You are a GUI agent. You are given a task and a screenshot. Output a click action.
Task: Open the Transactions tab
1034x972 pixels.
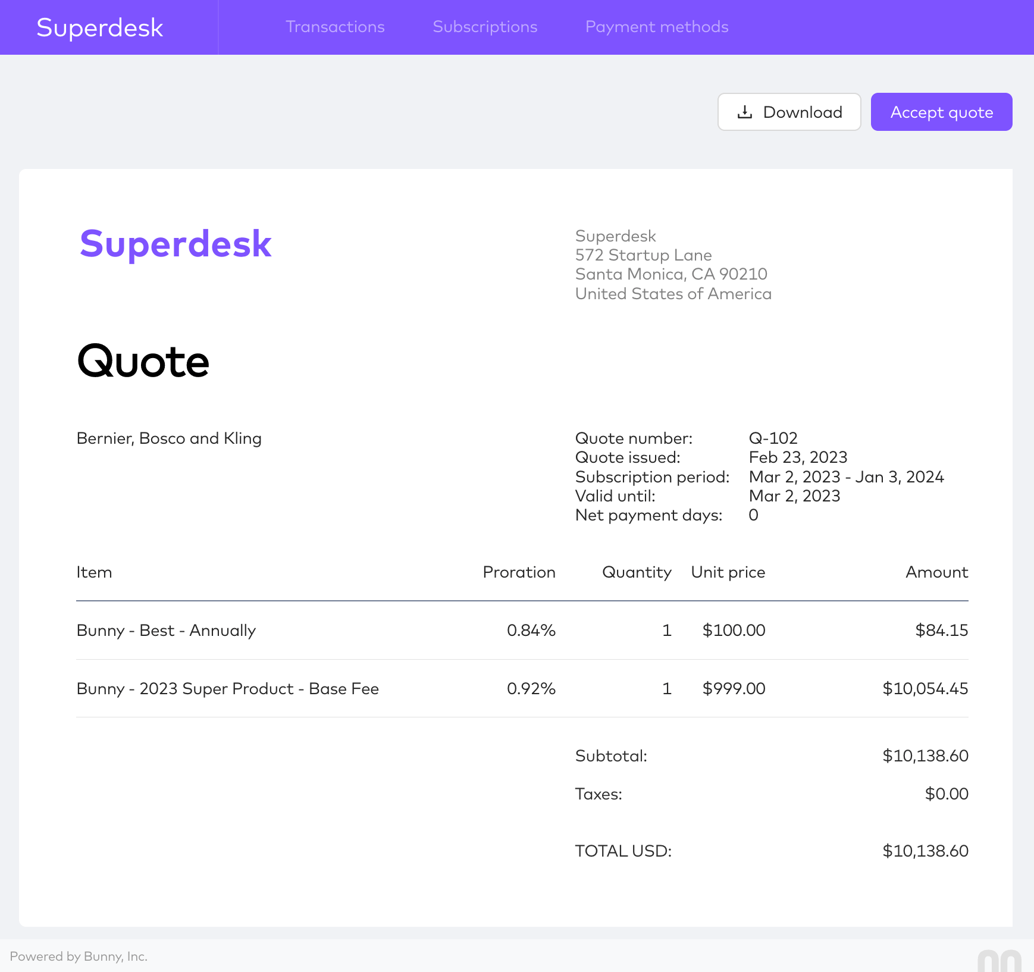(335, 27)
